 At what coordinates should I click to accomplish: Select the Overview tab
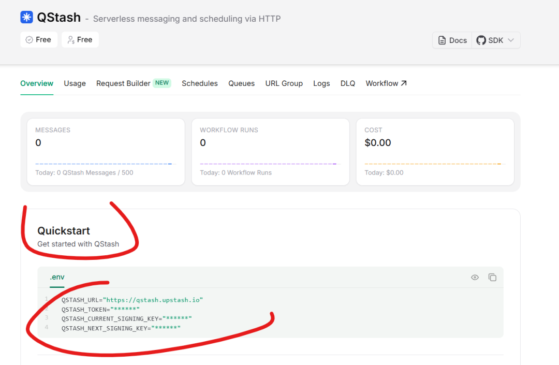[x=37, y=83]
